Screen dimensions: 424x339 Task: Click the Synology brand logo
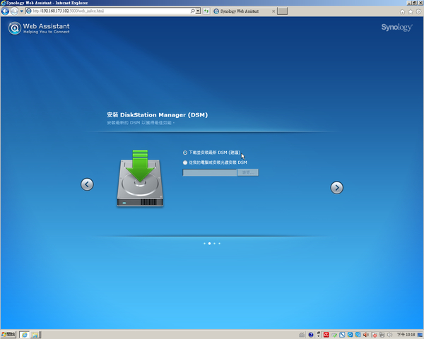click(396, 28)
